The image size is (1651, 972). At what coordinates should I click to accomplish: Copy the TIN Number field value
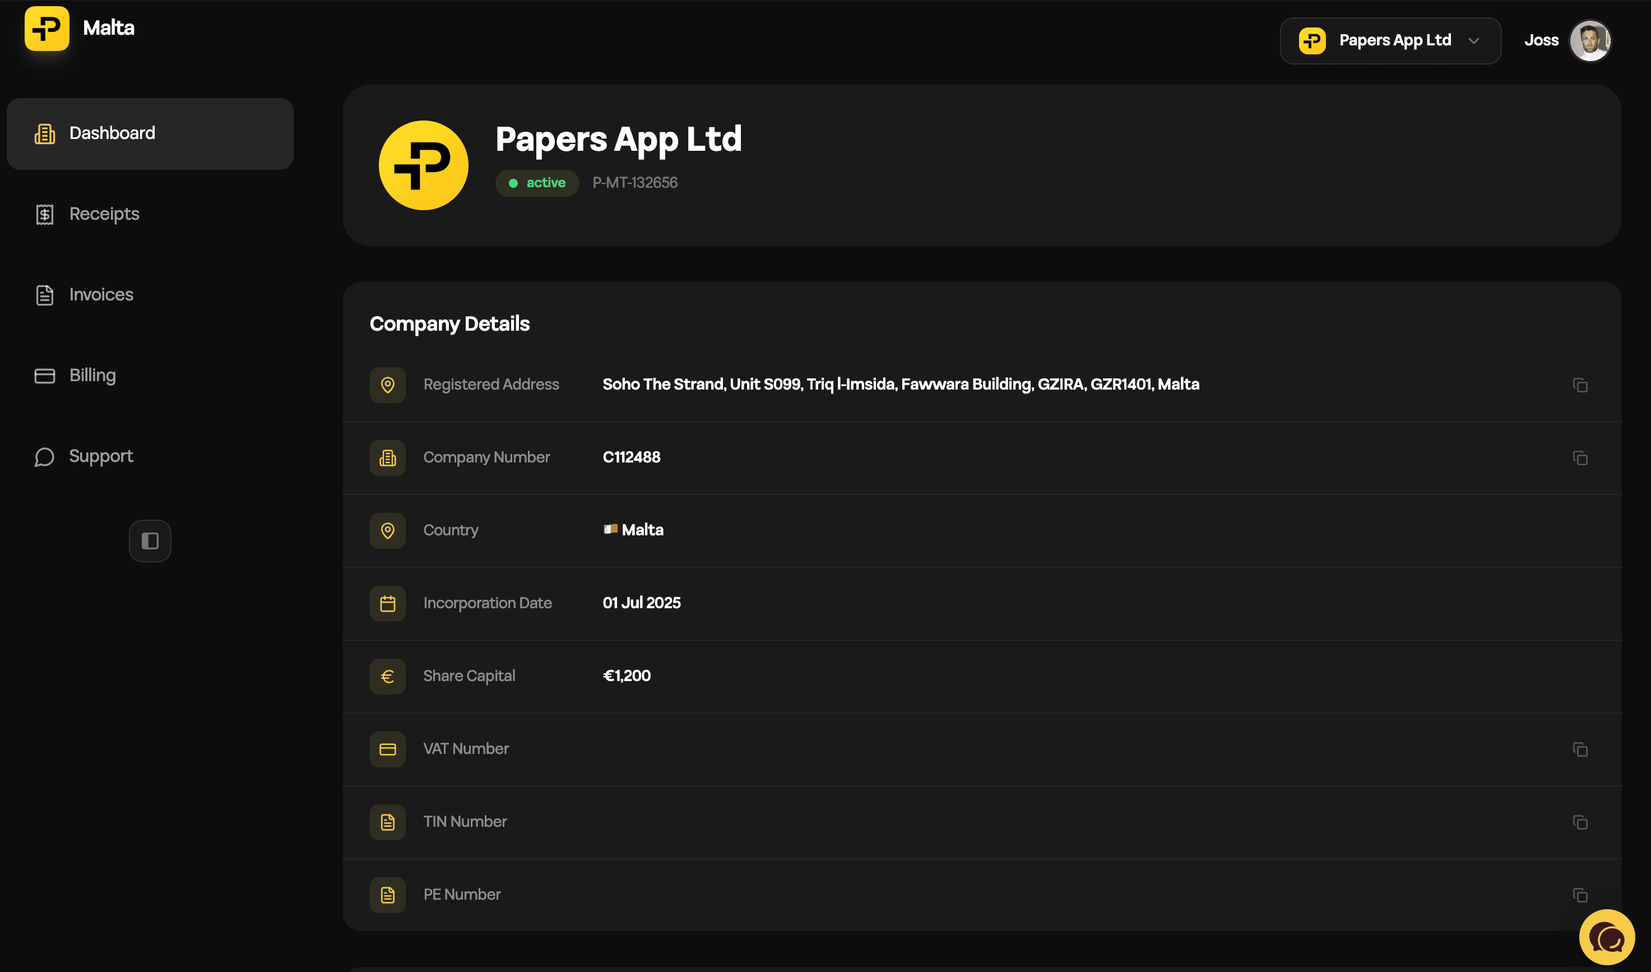pos(1580,822)
